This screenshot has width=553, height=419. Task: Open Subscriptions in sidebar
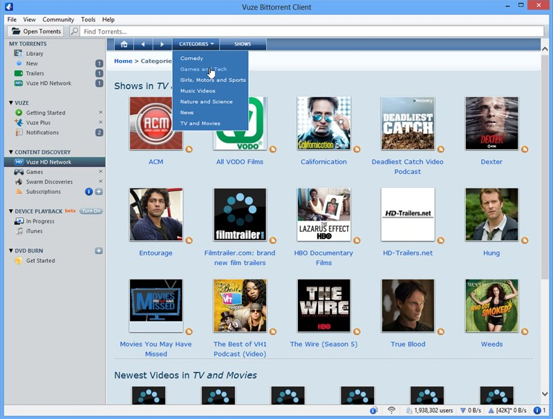[x=44, y=191]
